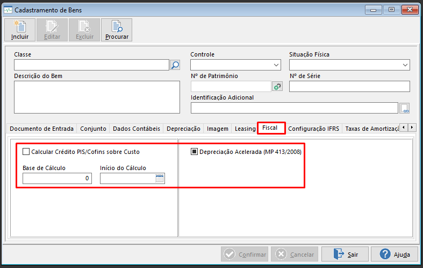Click the Base de Cálculo field
423x268 pixels.
pos(57,178)
